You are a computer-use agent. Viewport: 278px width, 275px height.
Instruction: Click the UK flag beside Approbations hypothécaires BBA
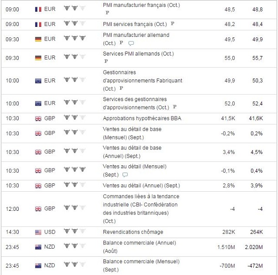(x=38, y=118)
